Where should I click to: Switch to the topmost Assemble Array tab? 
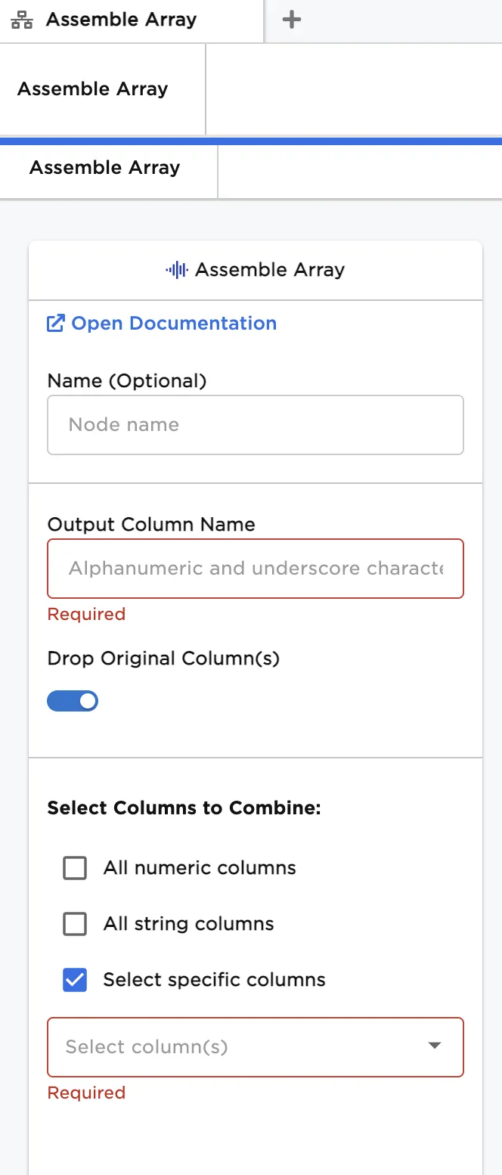pos(121,20)
